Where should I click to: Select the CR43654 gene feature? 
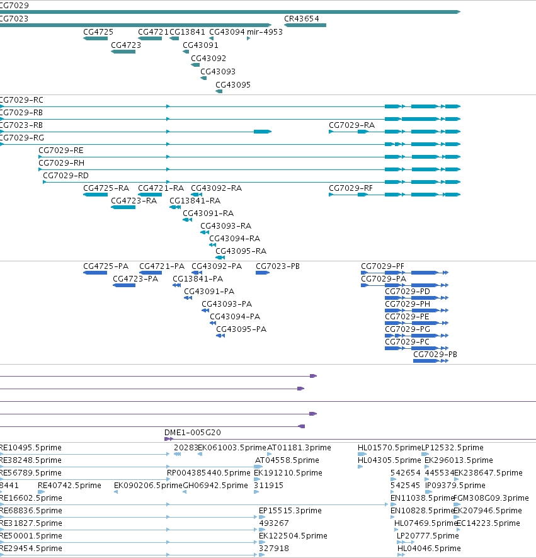point(305,25)
